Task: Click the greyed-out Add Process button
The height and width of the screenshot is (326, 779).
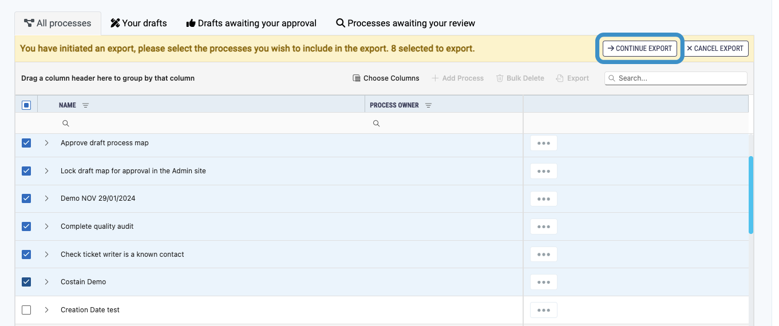Action: point(457,78)
